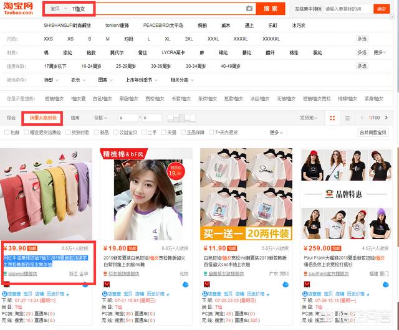Switch to grid view icon
This screenshot has width=399, height=330.
(332, 118)
